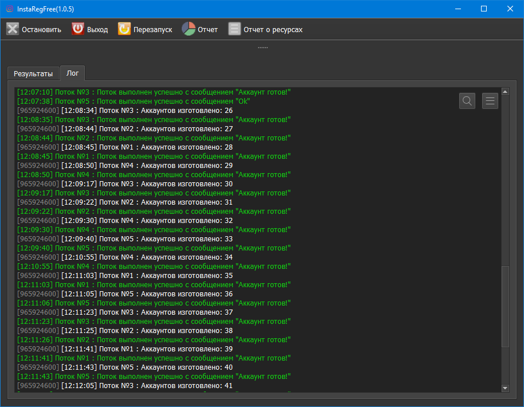The image size is (524, 407).
Task: Click the log scrollbar down arrow
Action: click(x=505, y=388)
